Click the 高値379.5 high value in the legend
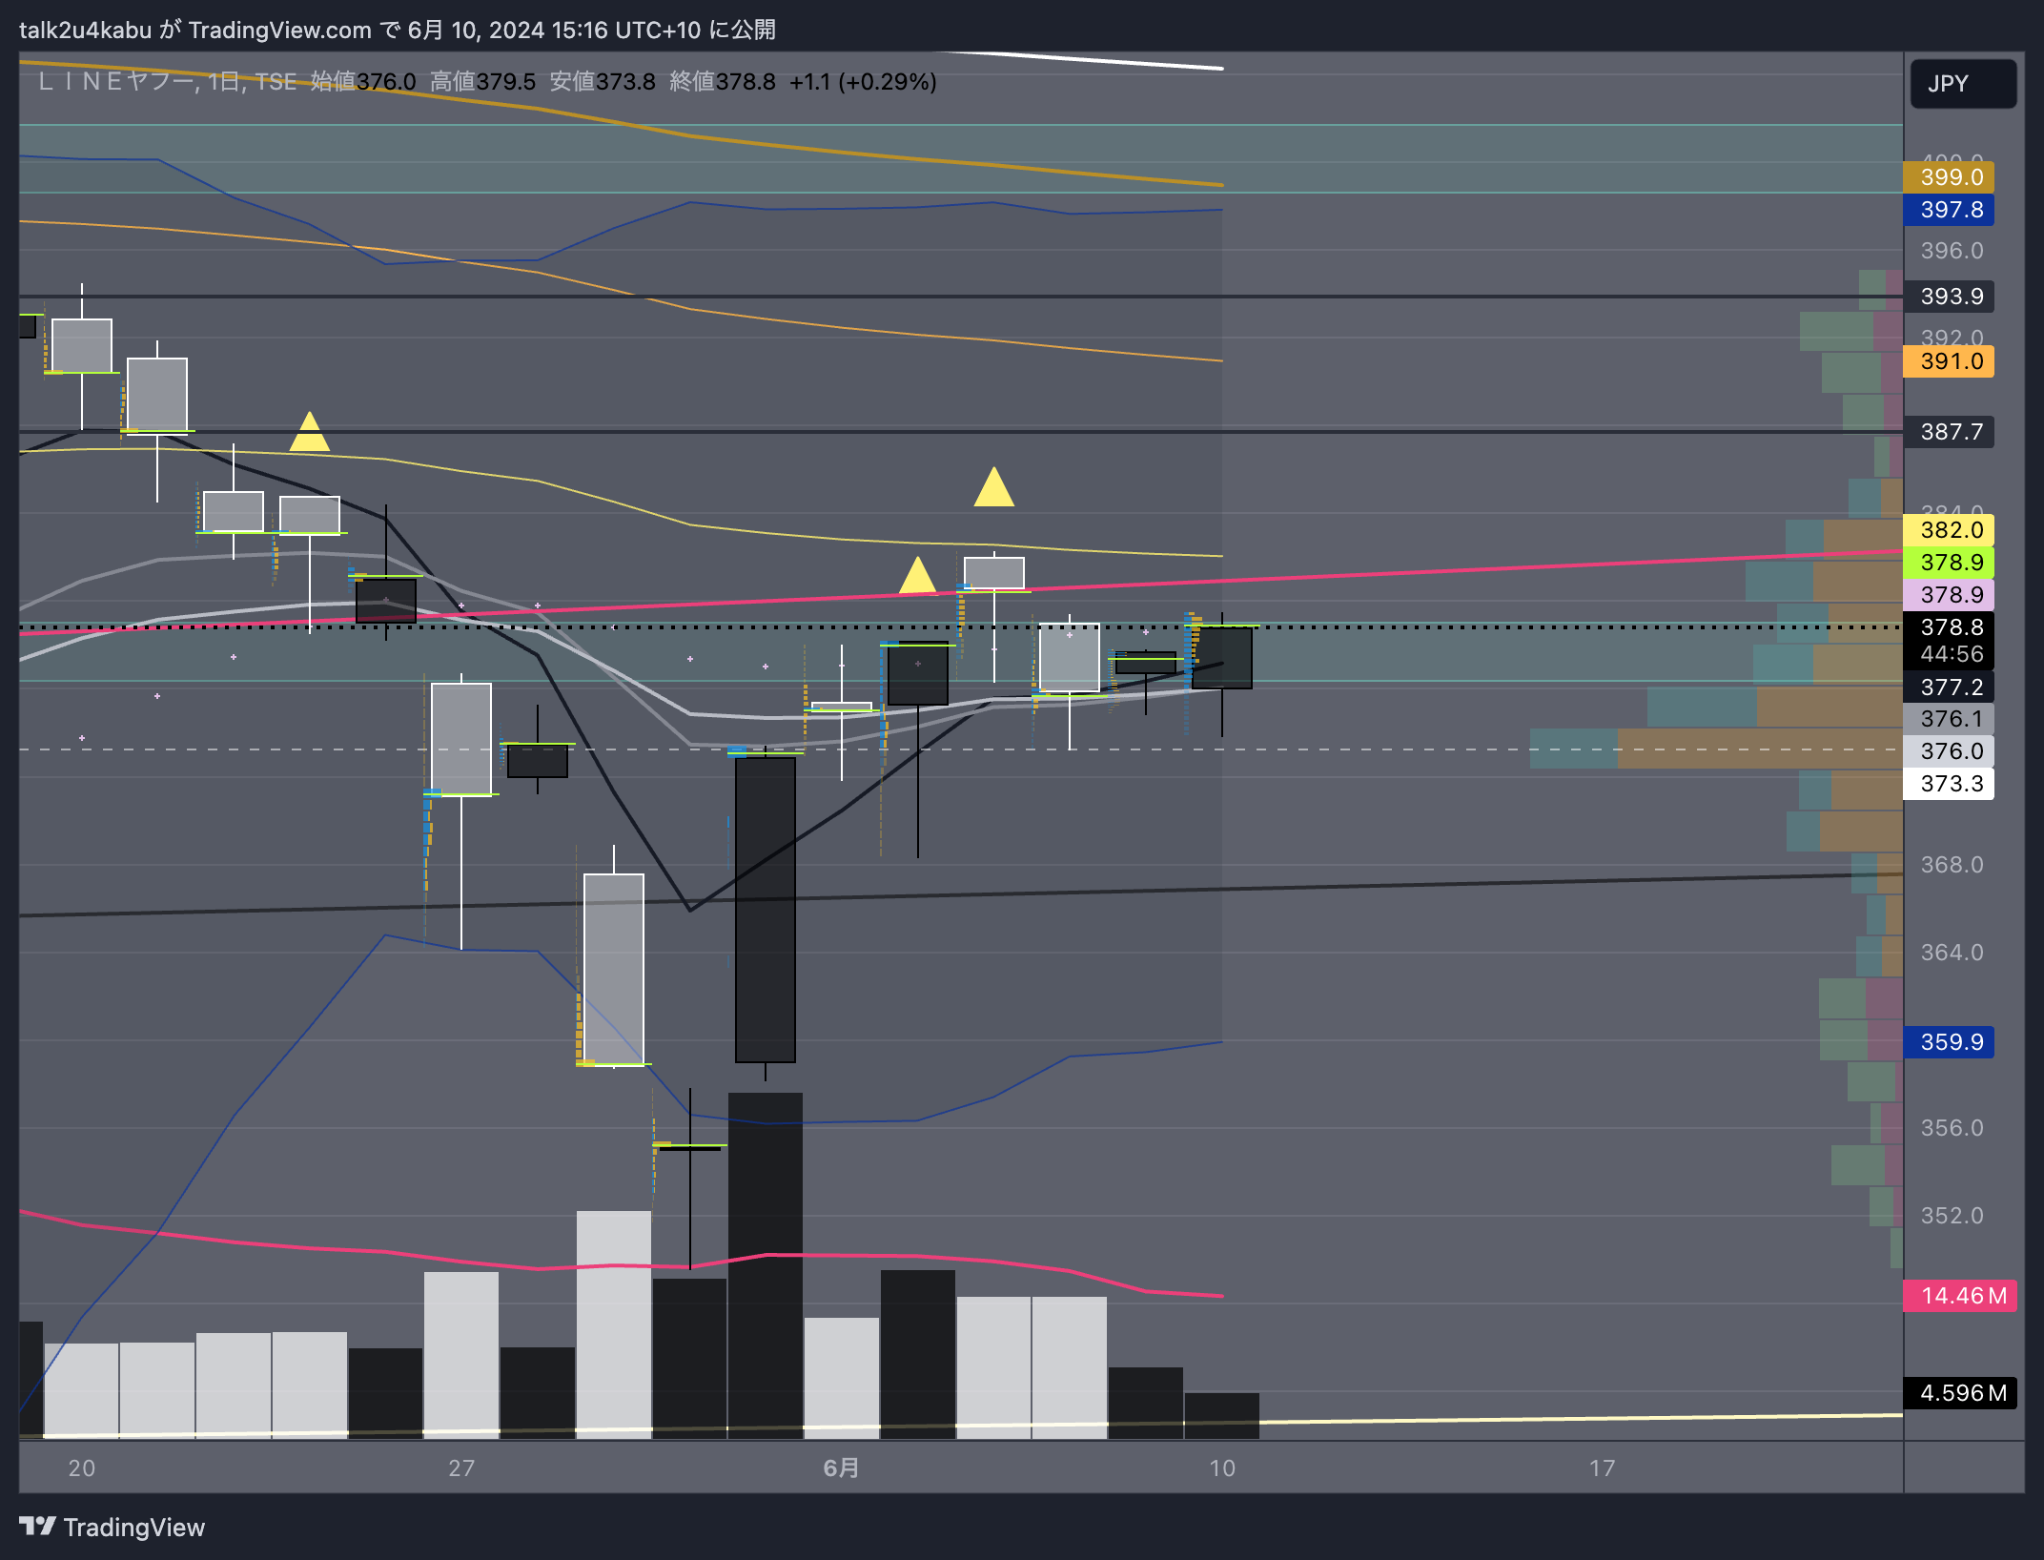Image resolution: width=2044 pixels, height=1560 pixels. 482,82
